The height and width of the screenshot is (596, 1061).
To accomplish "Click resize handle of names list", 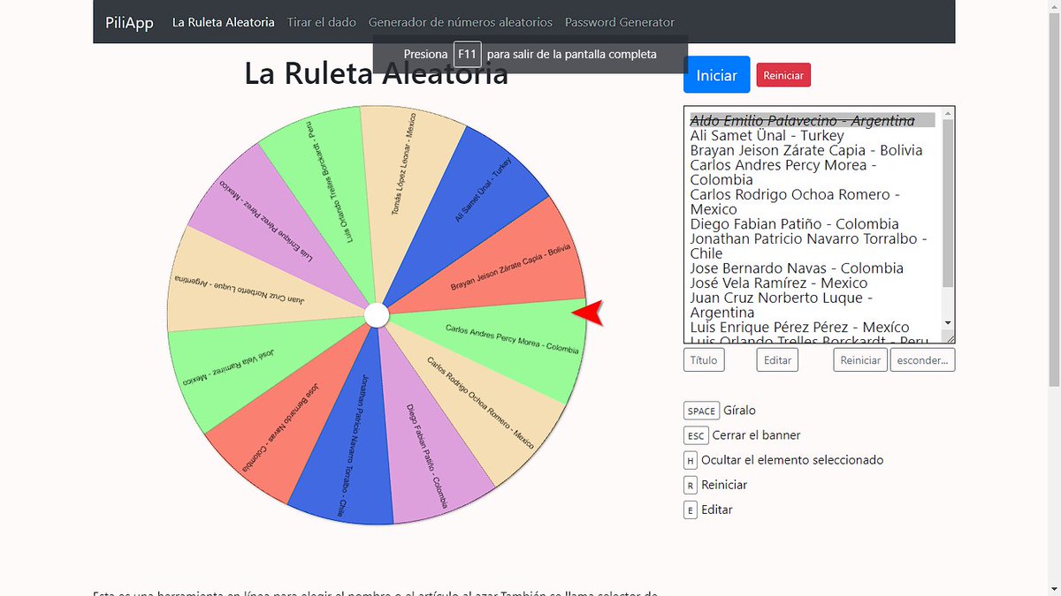I will (950, 337).
